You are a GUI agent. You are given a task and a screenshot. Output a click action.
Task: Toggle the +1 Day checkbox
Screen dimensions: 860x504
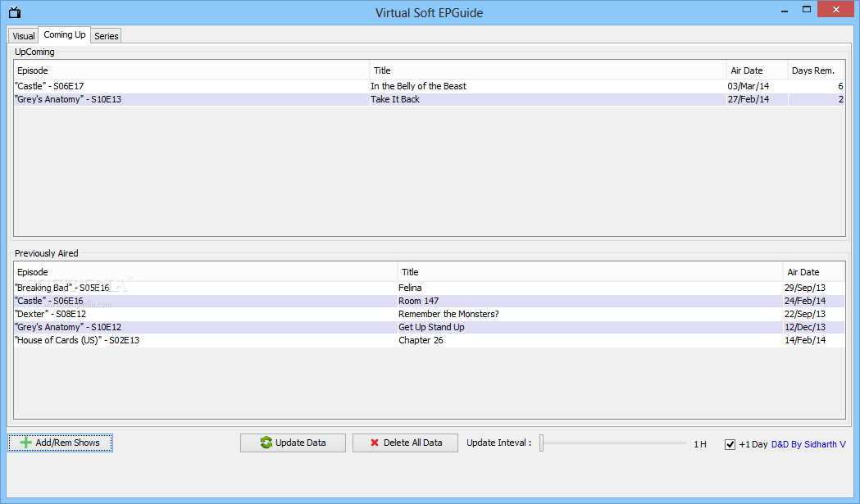pyautogui.click(x=730, y=444)
